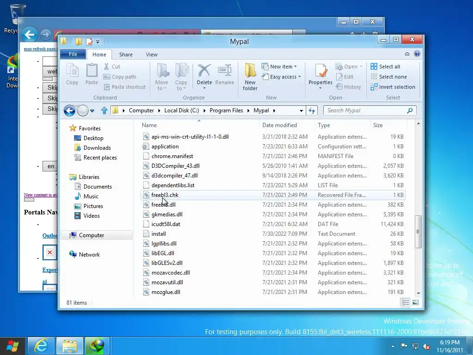Show hidden tray icons arrow
This screenshot has height=355, width=473.
pos(393,346)
